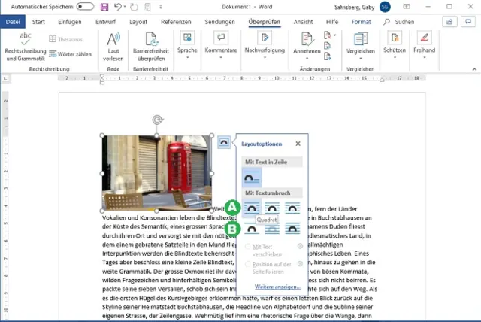Viewport: 481px width, 322px height.
Task: Open the Sprache dropdown
Action: [x=187, y=50]
